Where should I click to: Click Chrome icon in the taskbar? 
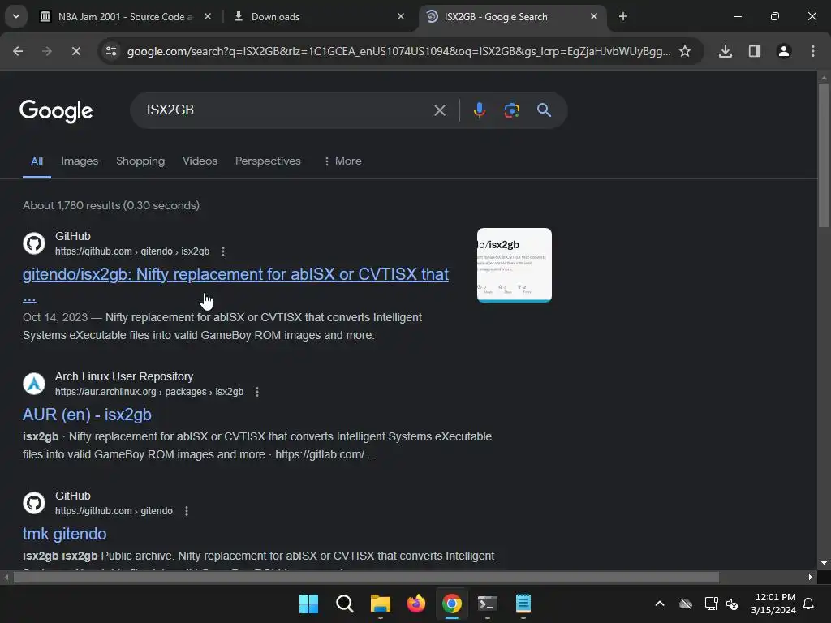(452, 604)
